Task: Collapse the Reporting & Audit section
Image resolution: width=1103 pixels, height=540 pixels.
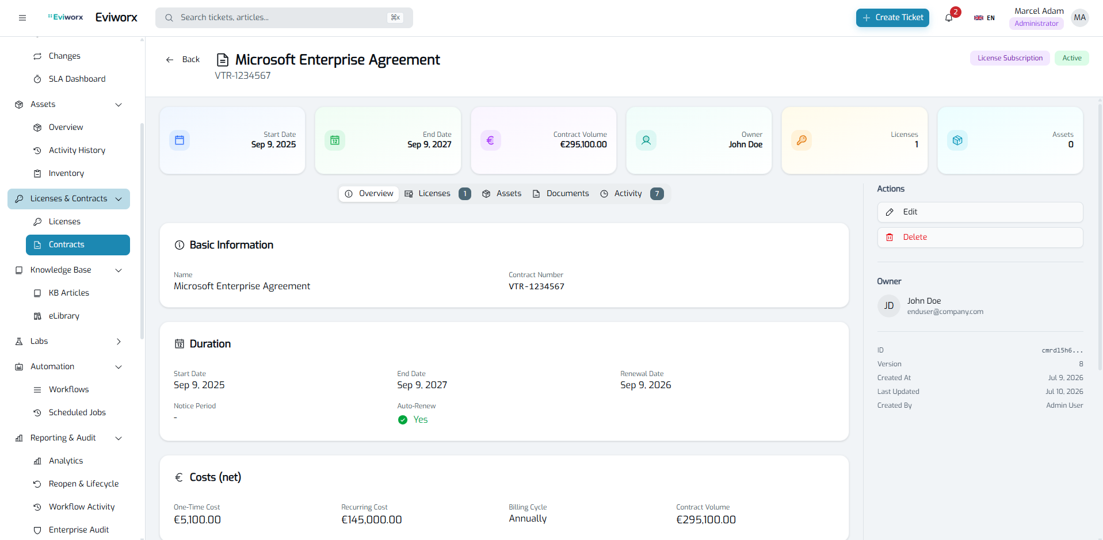Action: (68, 438)
